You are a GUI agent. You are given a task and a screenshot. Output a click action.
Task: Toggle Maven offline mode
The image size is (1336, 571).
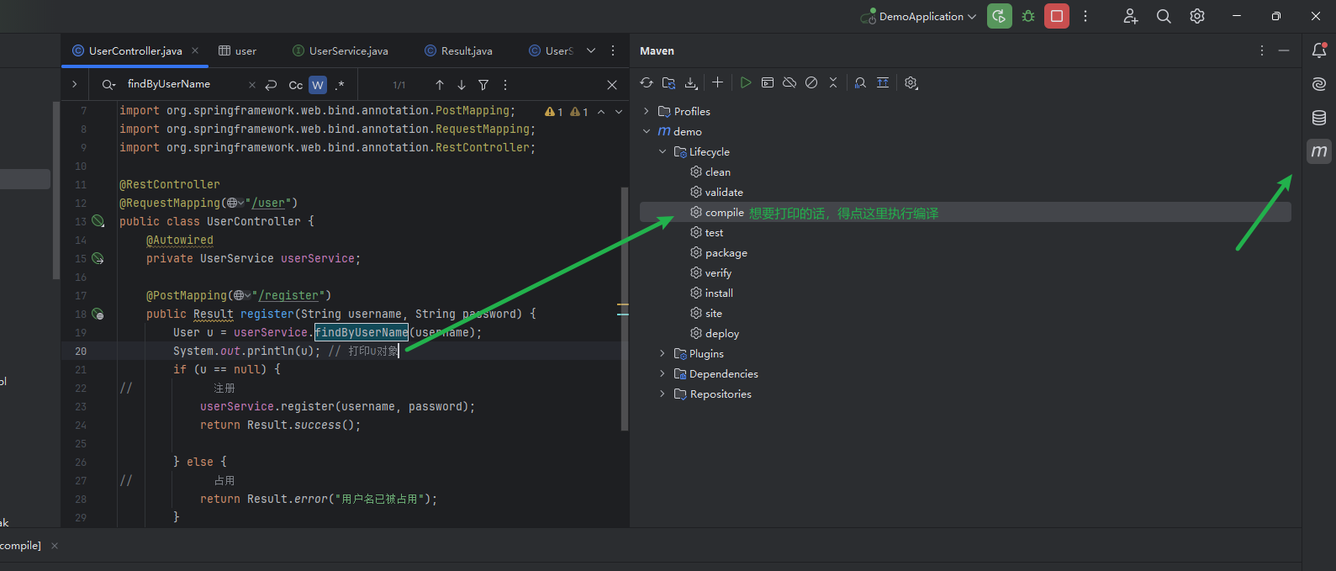789,82
